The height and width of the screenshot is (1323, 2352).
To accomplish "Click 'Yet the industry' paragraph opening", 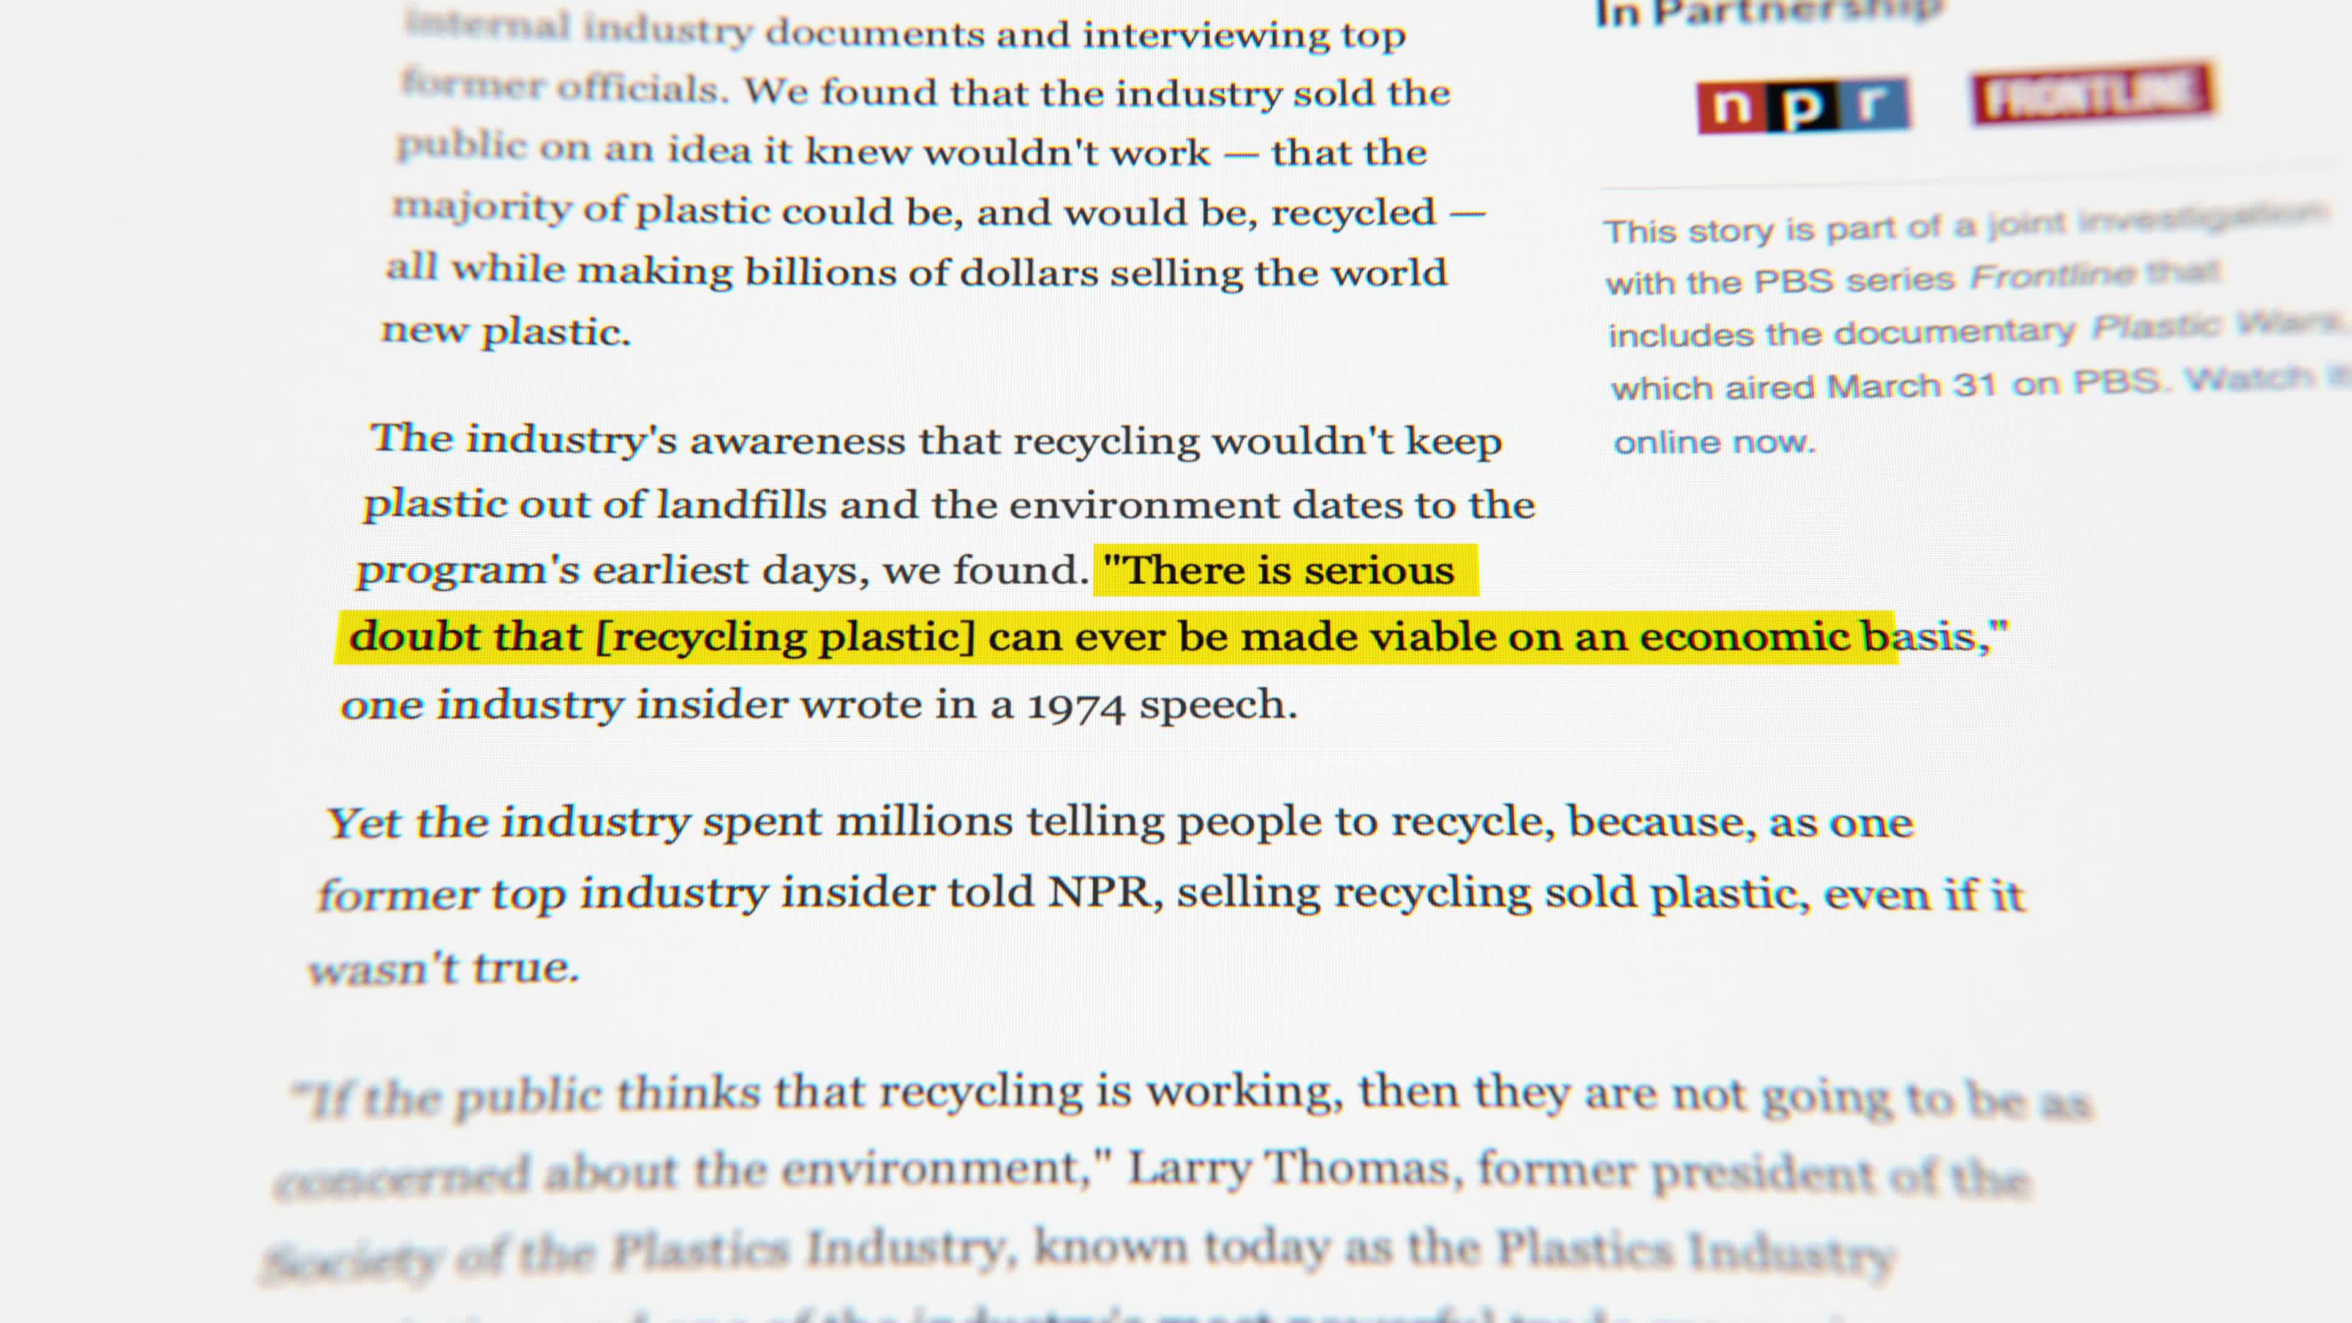I will [x=508, y=822].
